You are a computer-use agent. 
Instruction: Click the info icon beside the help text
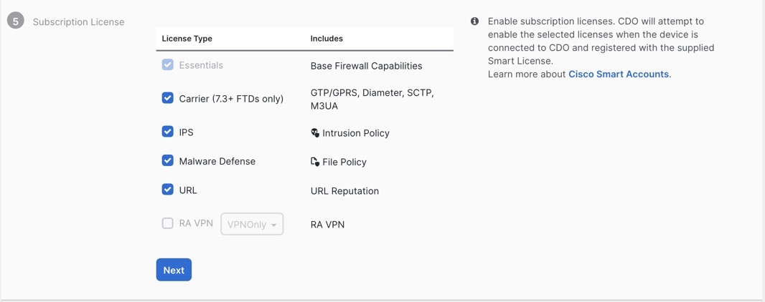point(474,21)
